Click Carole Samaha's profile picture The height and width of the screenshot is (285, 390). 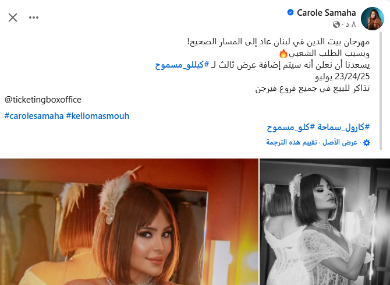[x=373, y=19]
